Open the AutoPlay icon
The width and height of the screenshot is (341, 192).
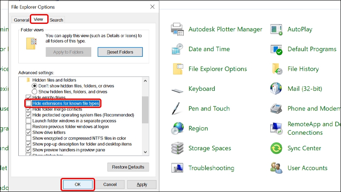tap(276, 29)
